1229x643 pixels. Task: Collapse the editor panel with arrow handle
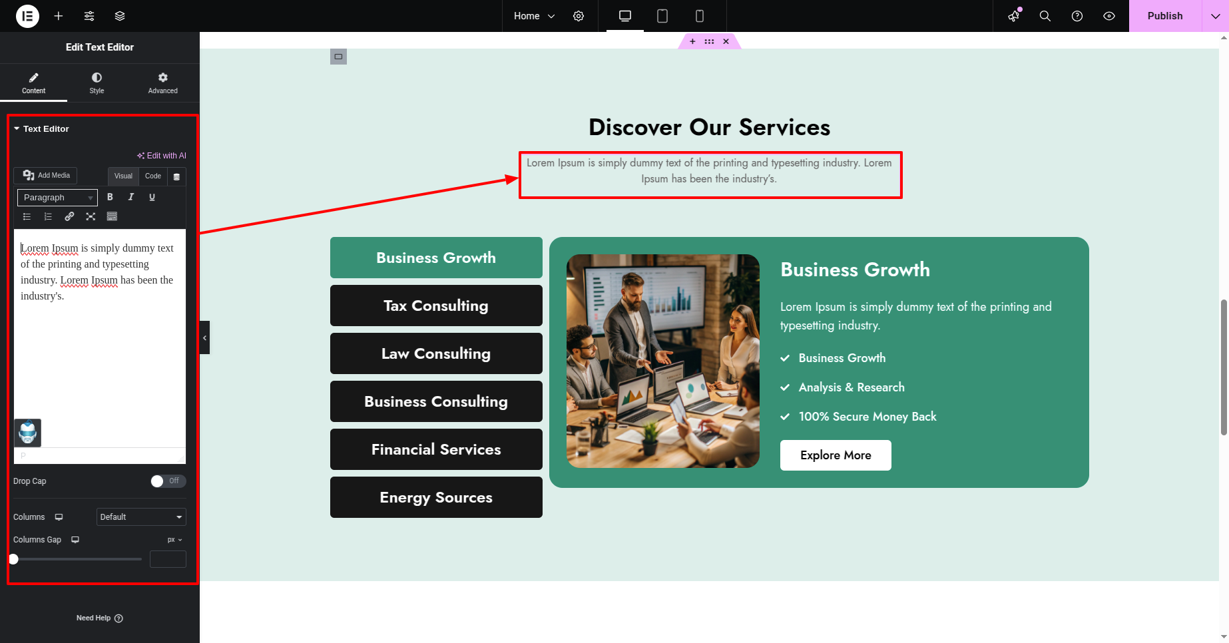click(204, 337)
